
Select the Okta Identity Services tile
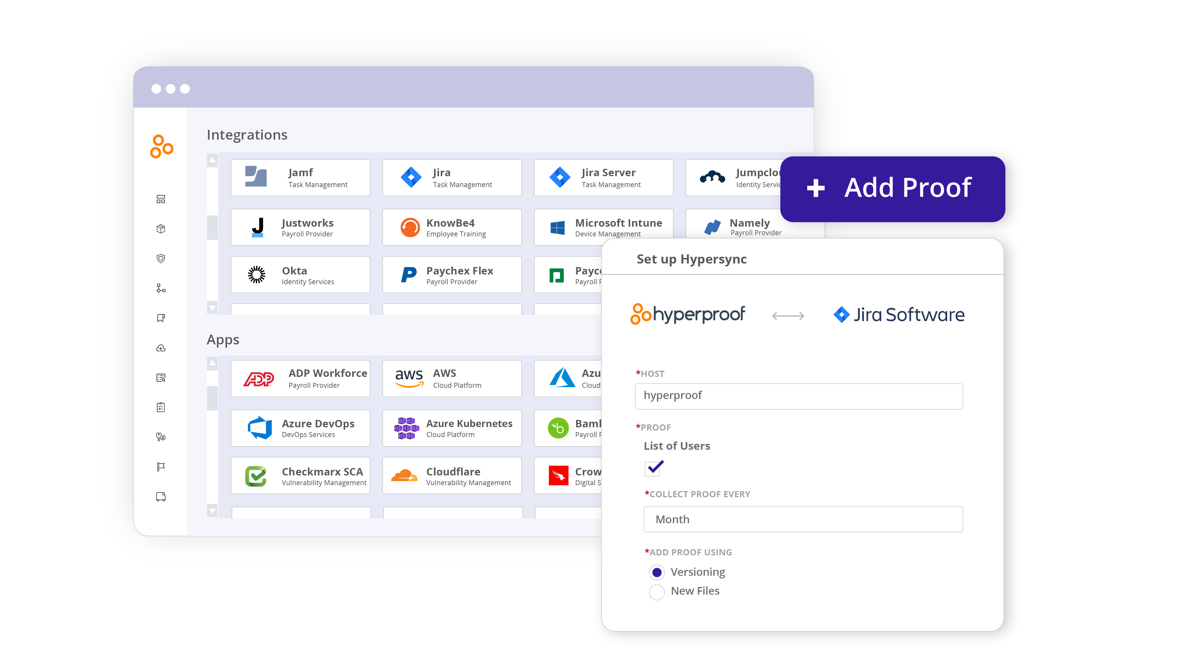pyautogui.click(x=300, y=274)
